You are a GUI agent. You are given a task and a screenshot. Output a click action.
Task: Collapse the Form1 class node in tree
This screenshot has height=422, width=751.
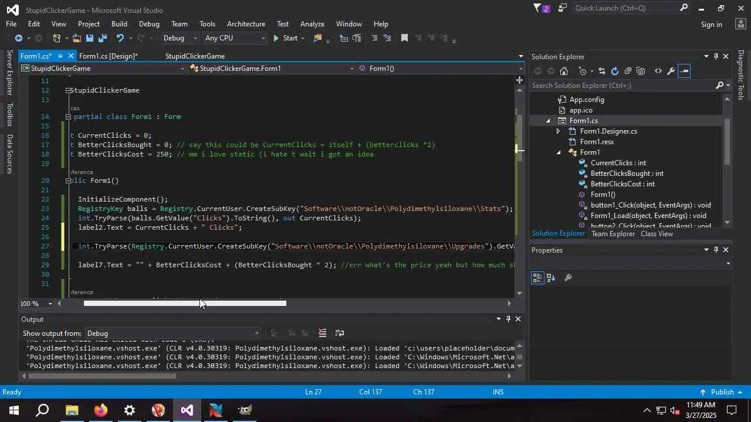(x=559, y=152)
